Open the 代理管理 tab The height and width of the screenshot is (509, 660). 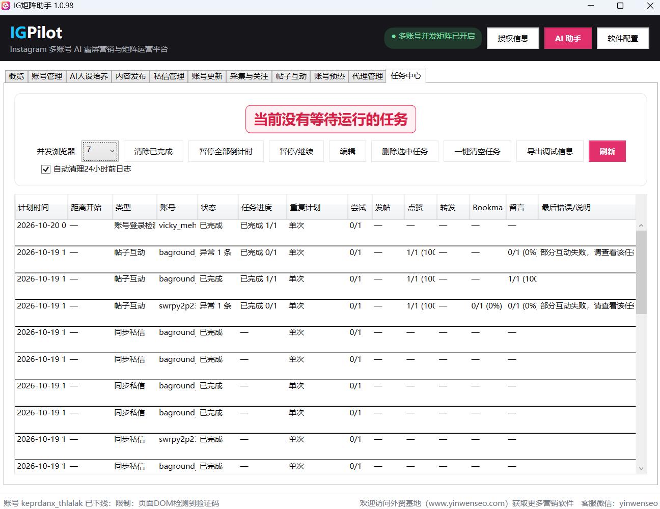tap(368, 76)
